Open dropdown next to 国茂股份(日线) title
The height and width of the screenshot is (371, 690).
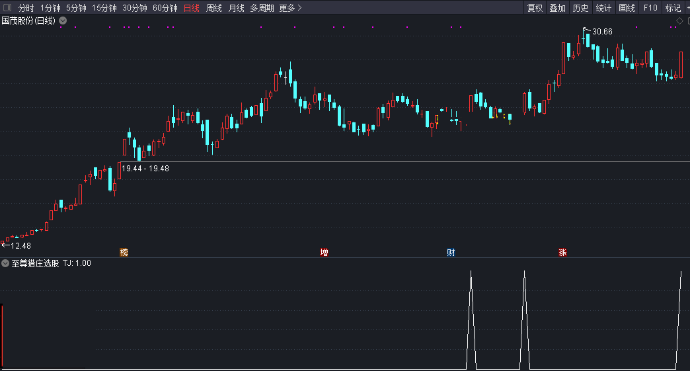[63, 21]
